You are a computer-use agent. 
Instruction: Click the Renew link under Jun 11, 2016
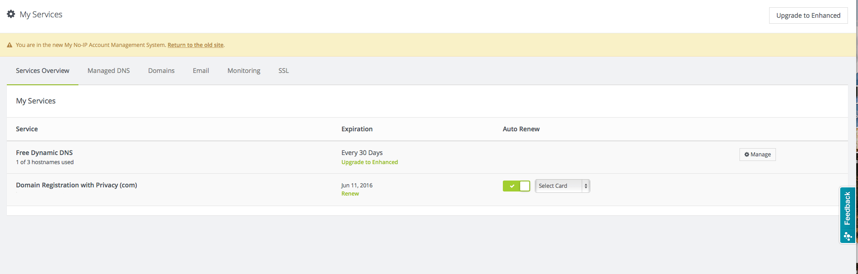[x=350, y=194]
